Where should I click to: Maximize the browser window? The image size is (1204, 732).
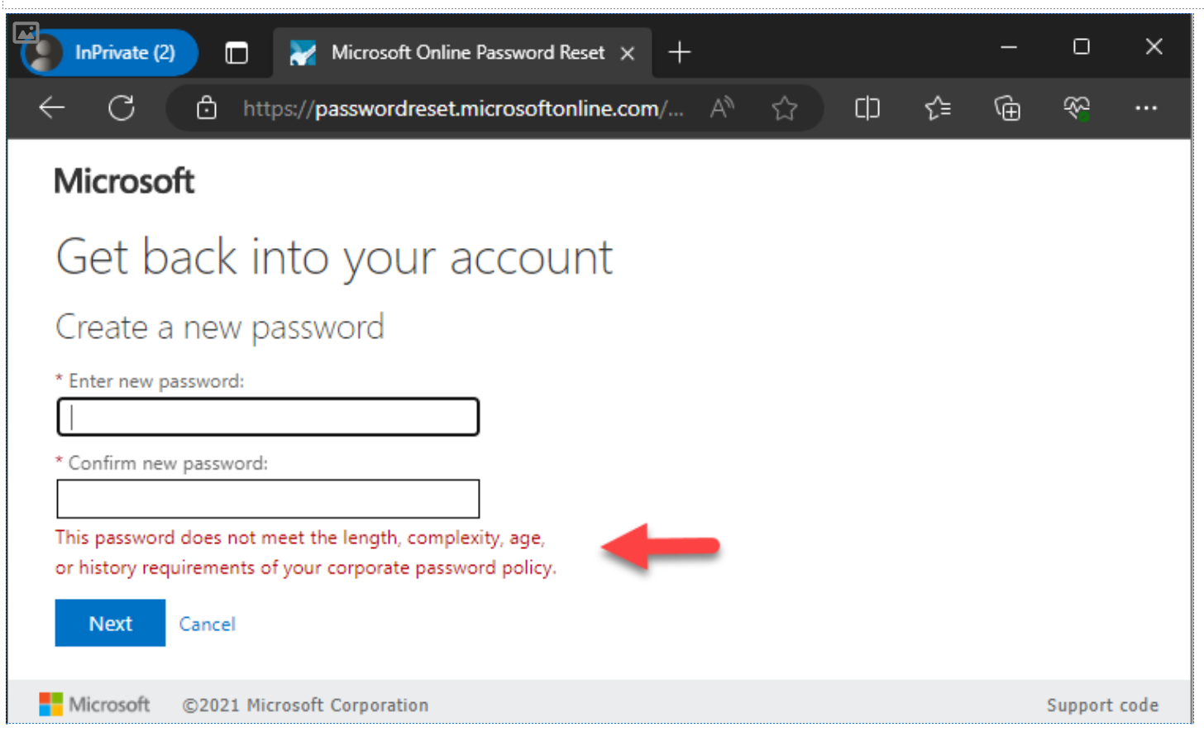pos(1082,47)
